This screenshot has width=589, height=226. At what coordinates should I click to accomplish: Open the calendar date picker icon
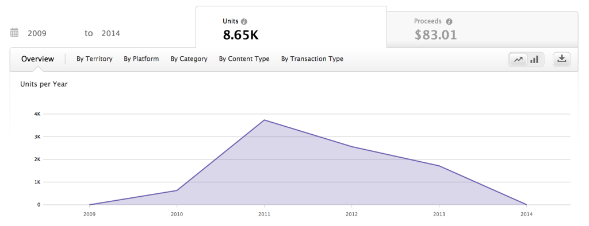(14, 33)
